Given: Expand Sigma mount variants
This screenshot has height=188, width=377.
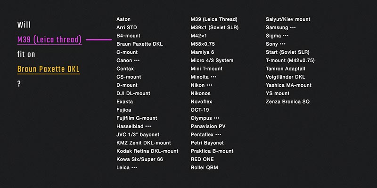Looking at the screenshot, I should [286, 36].
